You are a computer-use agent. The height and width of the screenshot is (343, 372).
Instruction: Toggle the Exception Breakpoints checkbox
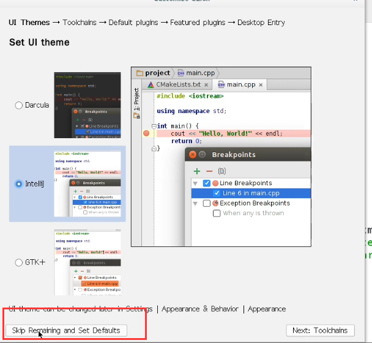(x=207, y=204)
